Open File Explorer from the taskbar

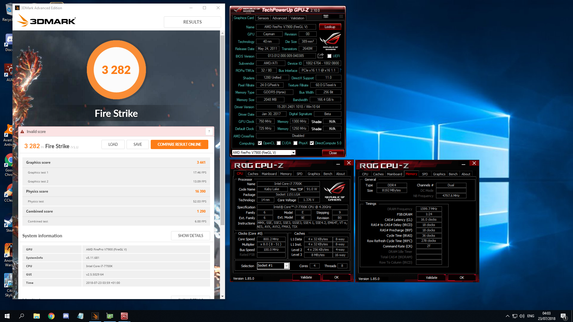click(x=36, y=316)
